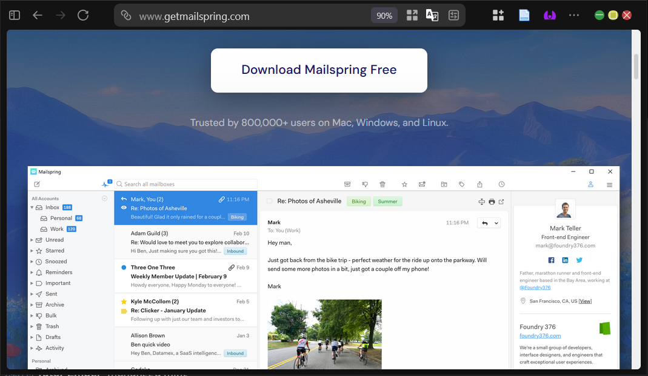This screenshot has height=376, width=648.
Task: Toggle the contact sidebar person icon
Action: coord(590,185)
